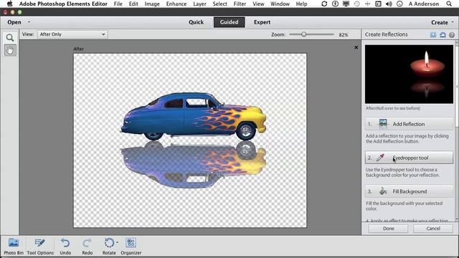Click the Eyedropper tool step button
This screenshot has height=258, width=459.
point(409,158)
